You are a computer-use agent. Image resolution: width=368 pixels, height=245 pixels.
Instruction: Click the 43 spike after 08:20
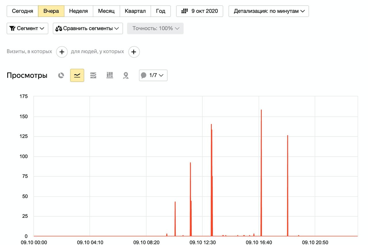tap(175, 202)
